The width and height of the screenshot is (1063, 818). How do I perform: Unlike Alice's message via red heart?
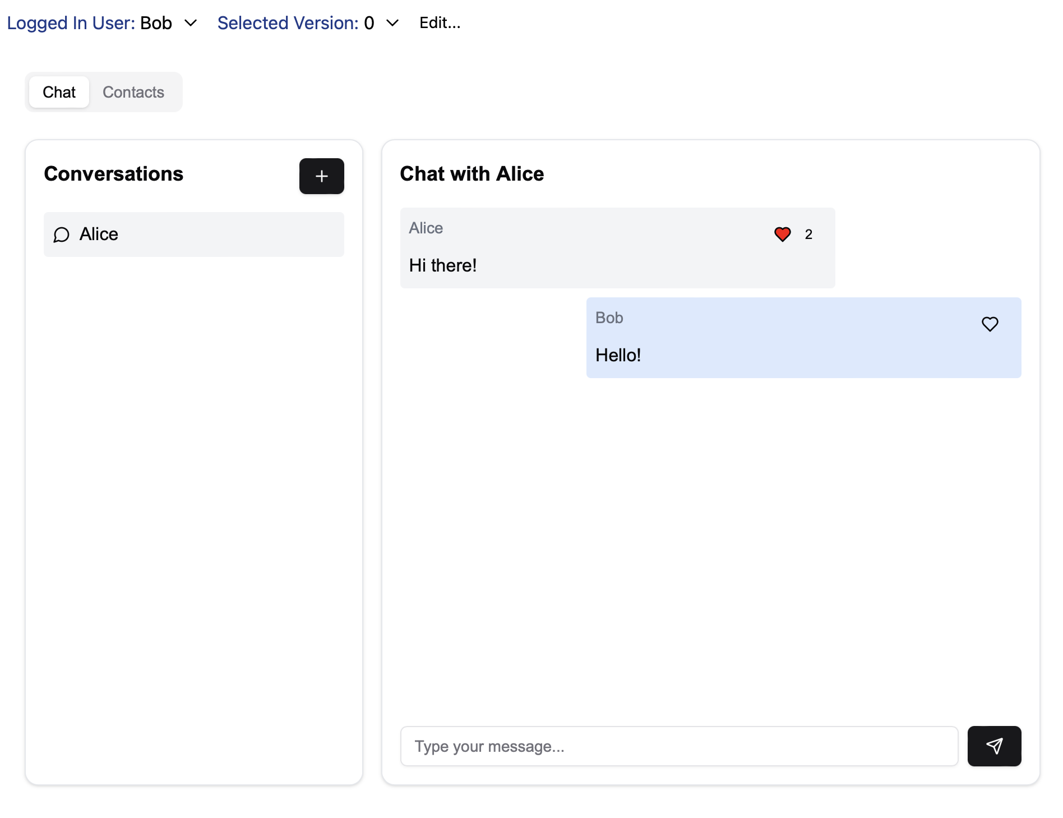[x=782, y=234]
